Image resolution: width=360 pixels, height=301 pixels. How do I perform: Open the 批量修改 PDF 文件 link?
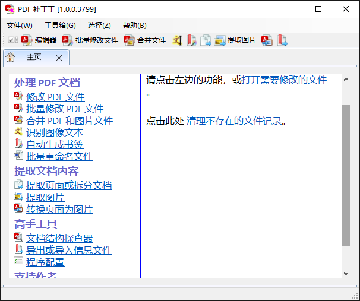(x=65, y=109)
